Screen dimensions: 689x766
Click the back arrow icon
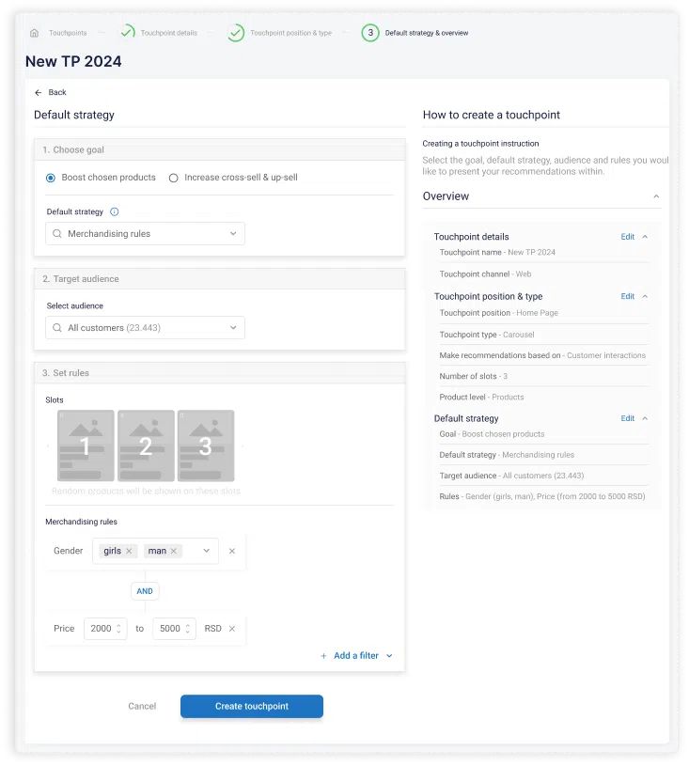pos(39,92)
